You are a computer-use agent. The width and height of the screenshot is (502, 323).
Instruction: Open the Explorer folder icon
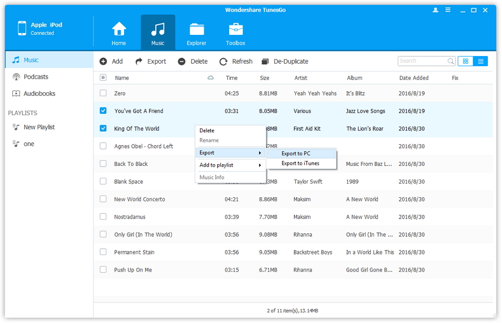click(197, 30)
